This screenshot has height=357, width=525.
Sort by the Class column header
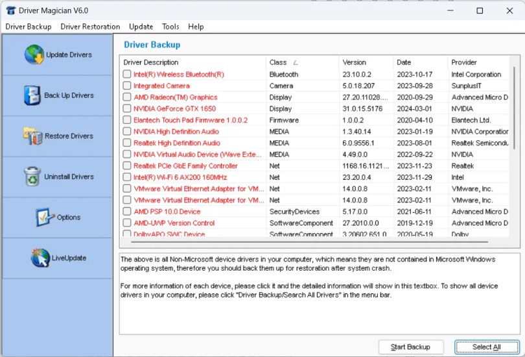(x=302, y=62)
